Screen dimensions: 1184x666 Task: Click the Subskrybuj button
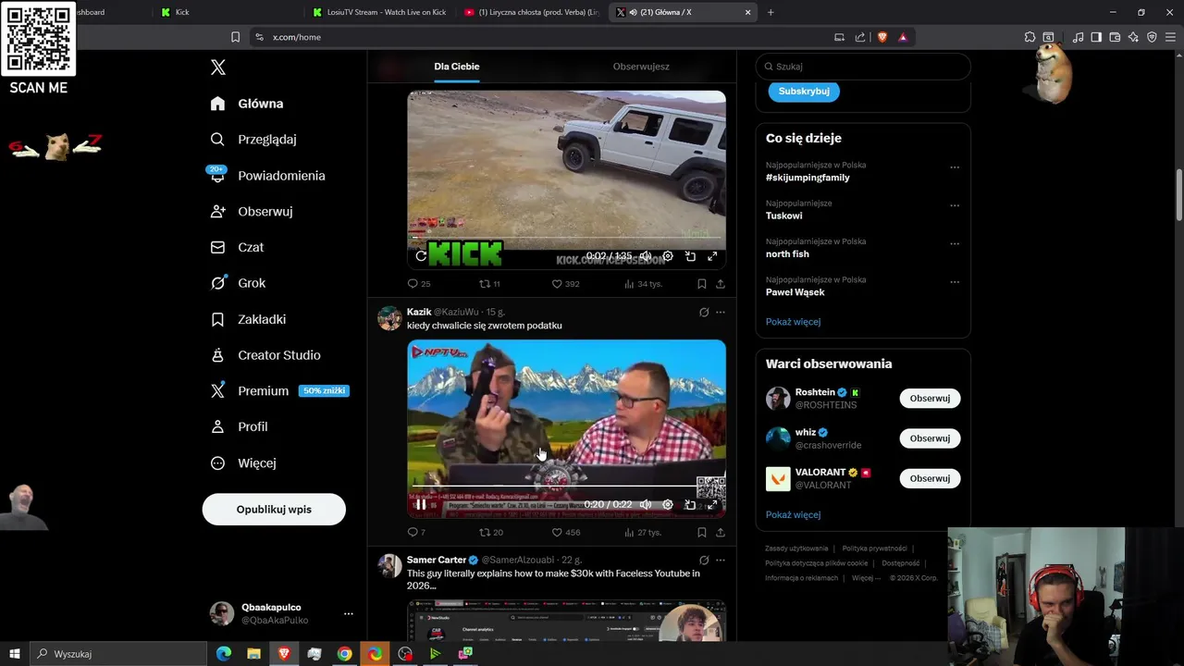tap(804, 92)
